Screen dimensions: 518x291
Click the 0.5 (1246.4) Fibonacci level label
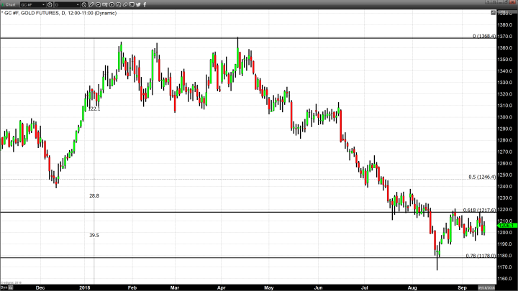coord(482,176)
